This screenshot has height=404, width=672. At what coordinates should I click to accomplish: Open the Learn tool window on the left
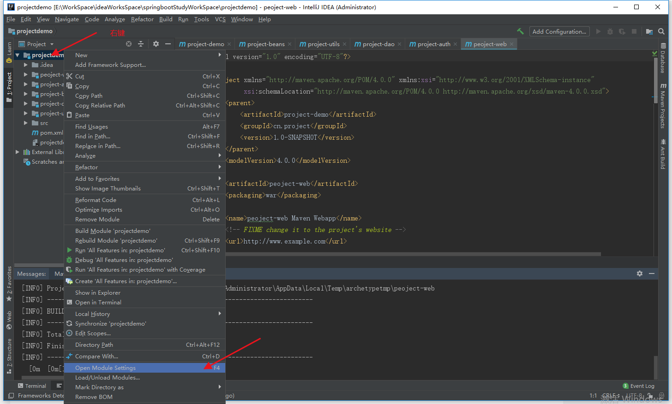(x=9, y=52)
